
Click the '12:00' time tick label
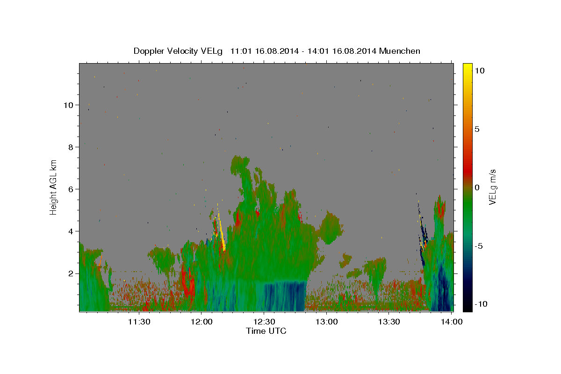click(x=201, y=322)
